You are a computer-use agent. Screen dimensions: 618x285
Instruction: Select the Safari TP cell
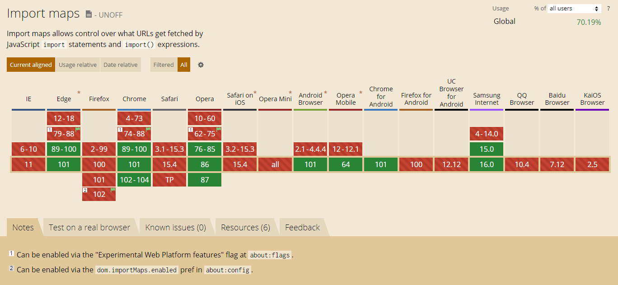pyautogui.click(x=169, y=180)
